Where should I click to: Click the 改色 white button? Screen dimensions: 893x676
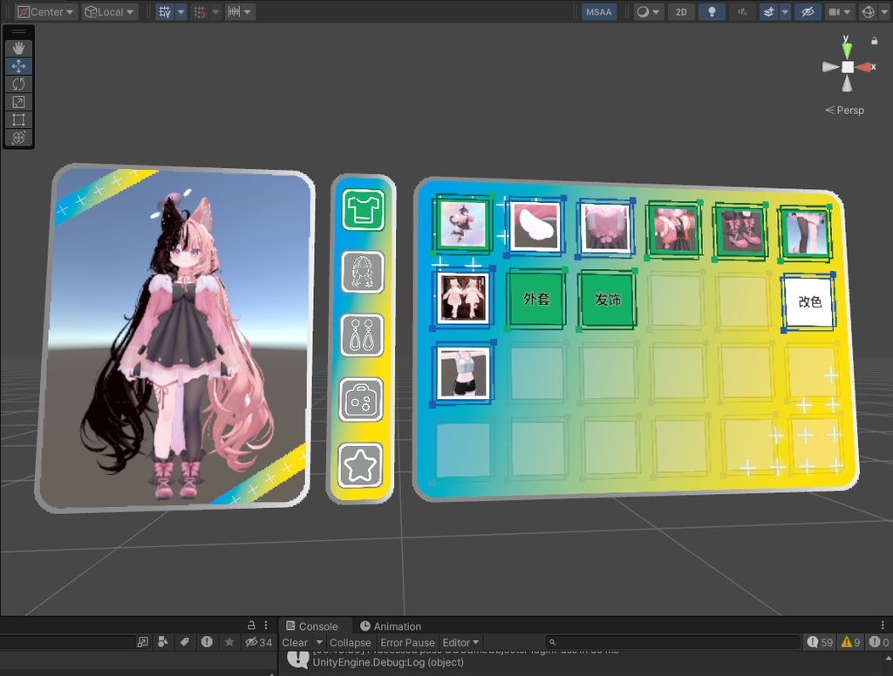point(808,301)
